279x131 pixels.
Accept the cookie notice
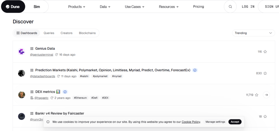(235, 122)
